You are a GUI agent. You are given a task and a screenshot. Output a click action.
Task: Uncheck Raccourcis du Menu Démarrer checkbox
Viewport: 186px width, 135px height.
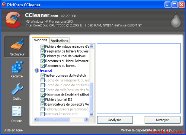42,61
